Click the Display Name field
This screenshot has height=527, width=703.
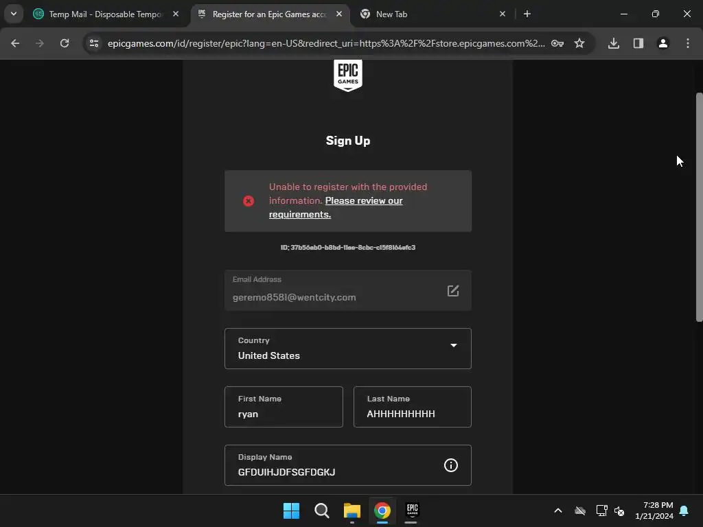click(348, 465)
